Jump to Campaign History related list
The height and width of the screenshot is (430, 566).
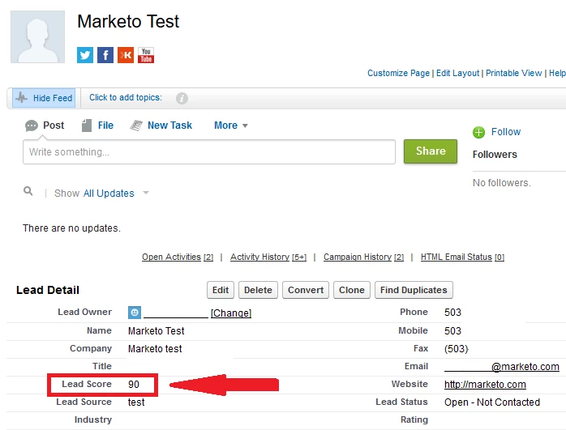363,257
